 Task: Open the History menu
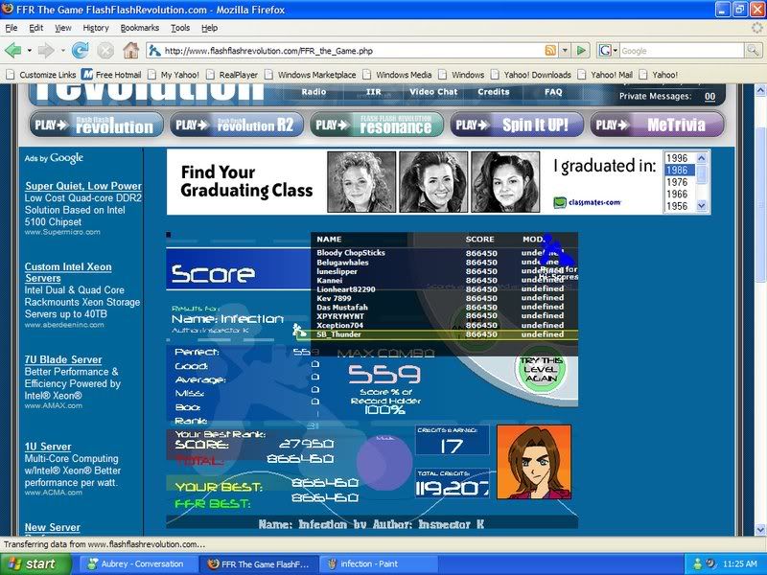coord(96,28)
